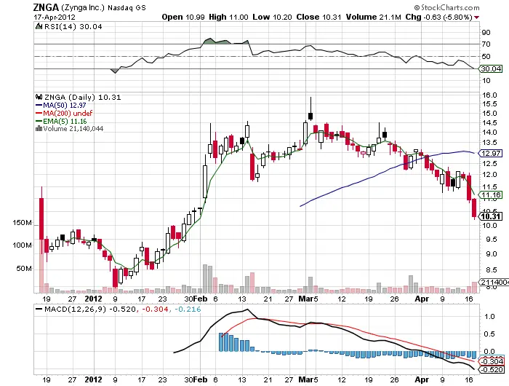Click the RSI 50 level label
The width and height of the screenshot is (509, 386).
click(486, 57)
